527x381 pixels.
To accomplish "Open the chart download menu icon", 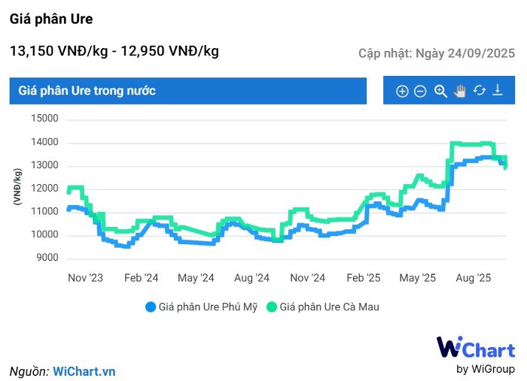I will click(498, 91).
